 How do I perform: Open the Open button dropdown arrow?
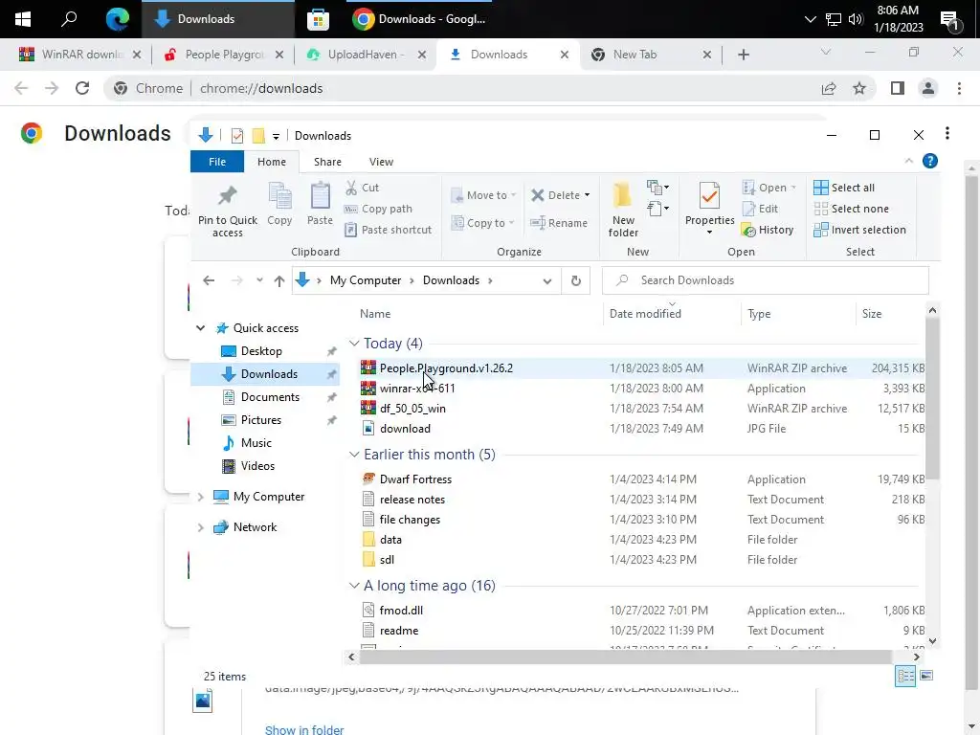(793, 188)
